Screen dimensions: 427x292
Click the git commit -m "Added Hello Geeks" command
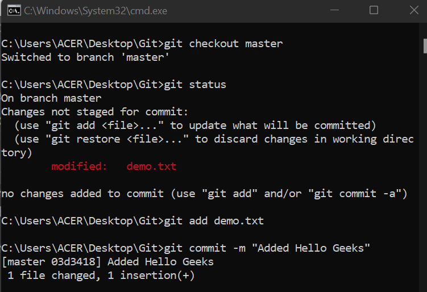(x=267, y=248)
